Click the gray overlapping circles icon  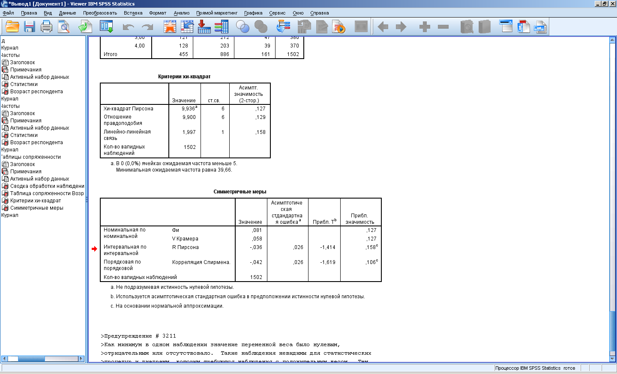(261, 27)
